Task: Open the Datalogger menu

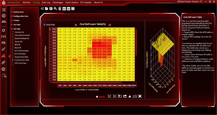Action: click(x=58, y=2)
